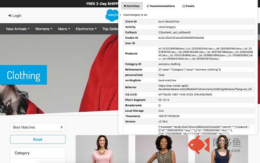This screenshot has height=163, width=260.
Task: Switch to the Recommendations tab
Action: (161, 6)
